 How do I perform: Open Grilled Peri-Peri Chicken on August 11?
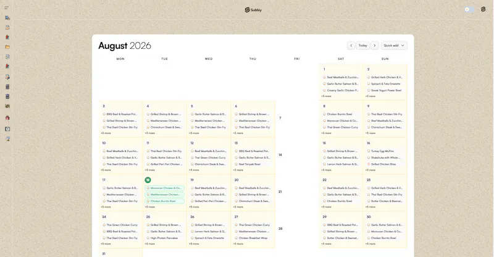point(164,164)
